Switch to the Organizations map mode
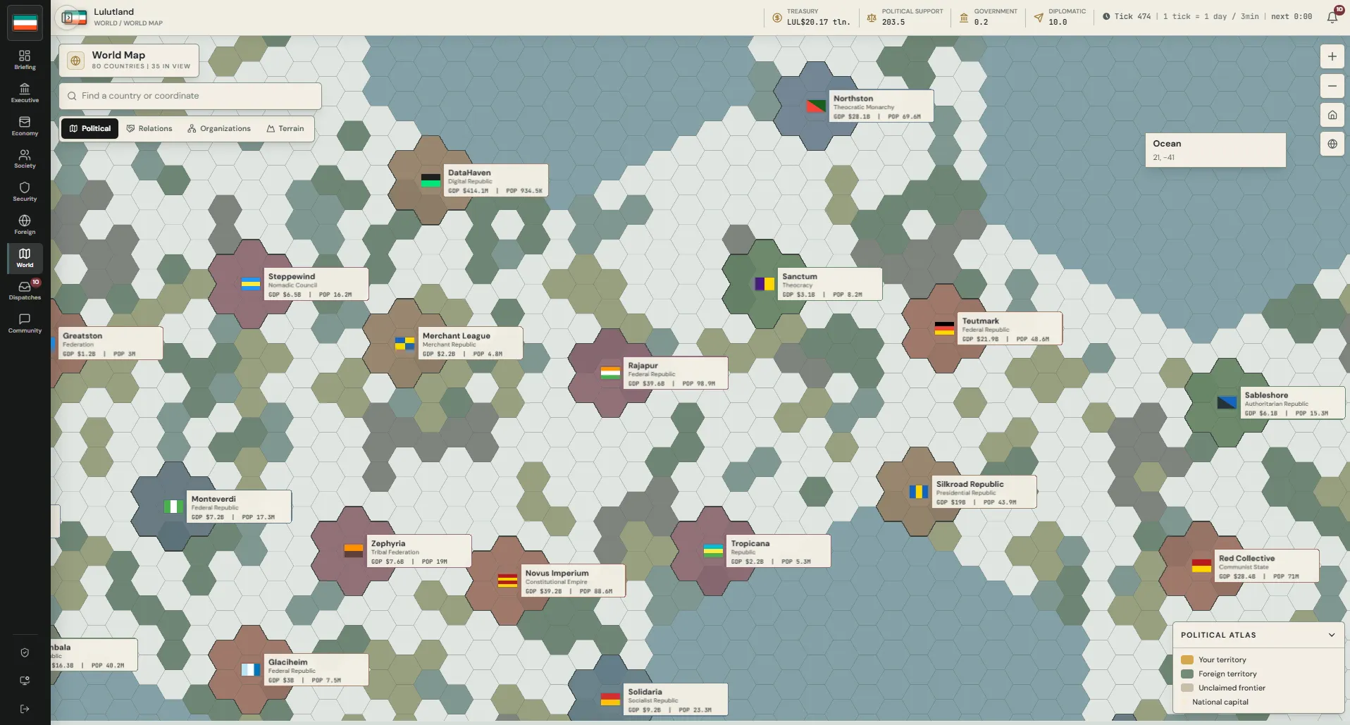Viewport: 1350px width, 725px height. pos(219,128)
